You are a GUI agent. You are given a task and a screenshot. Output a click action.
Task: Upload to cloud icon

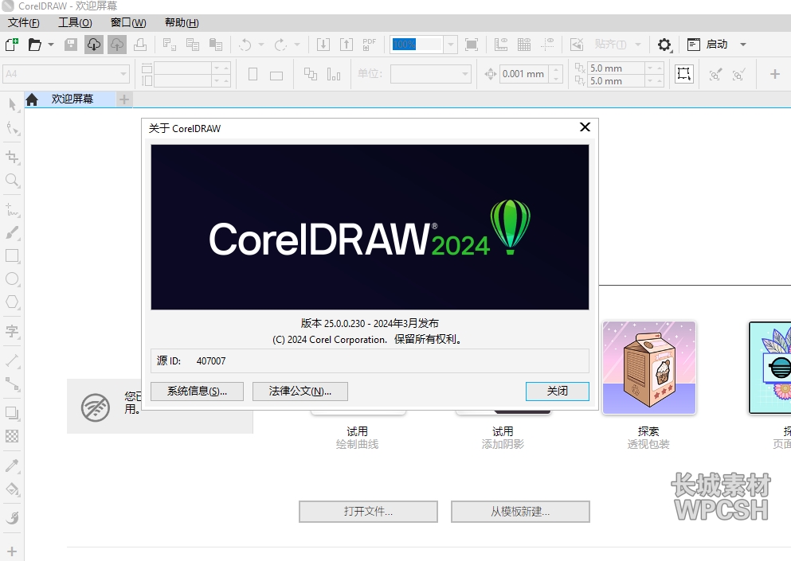tap(117, 45)
